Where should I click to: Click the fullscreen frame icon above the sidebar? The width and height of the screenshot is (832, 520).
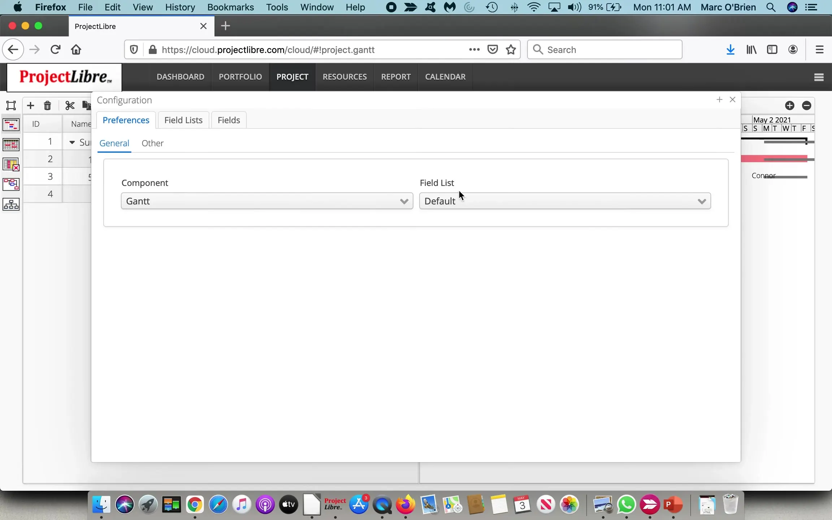(11, 105)
